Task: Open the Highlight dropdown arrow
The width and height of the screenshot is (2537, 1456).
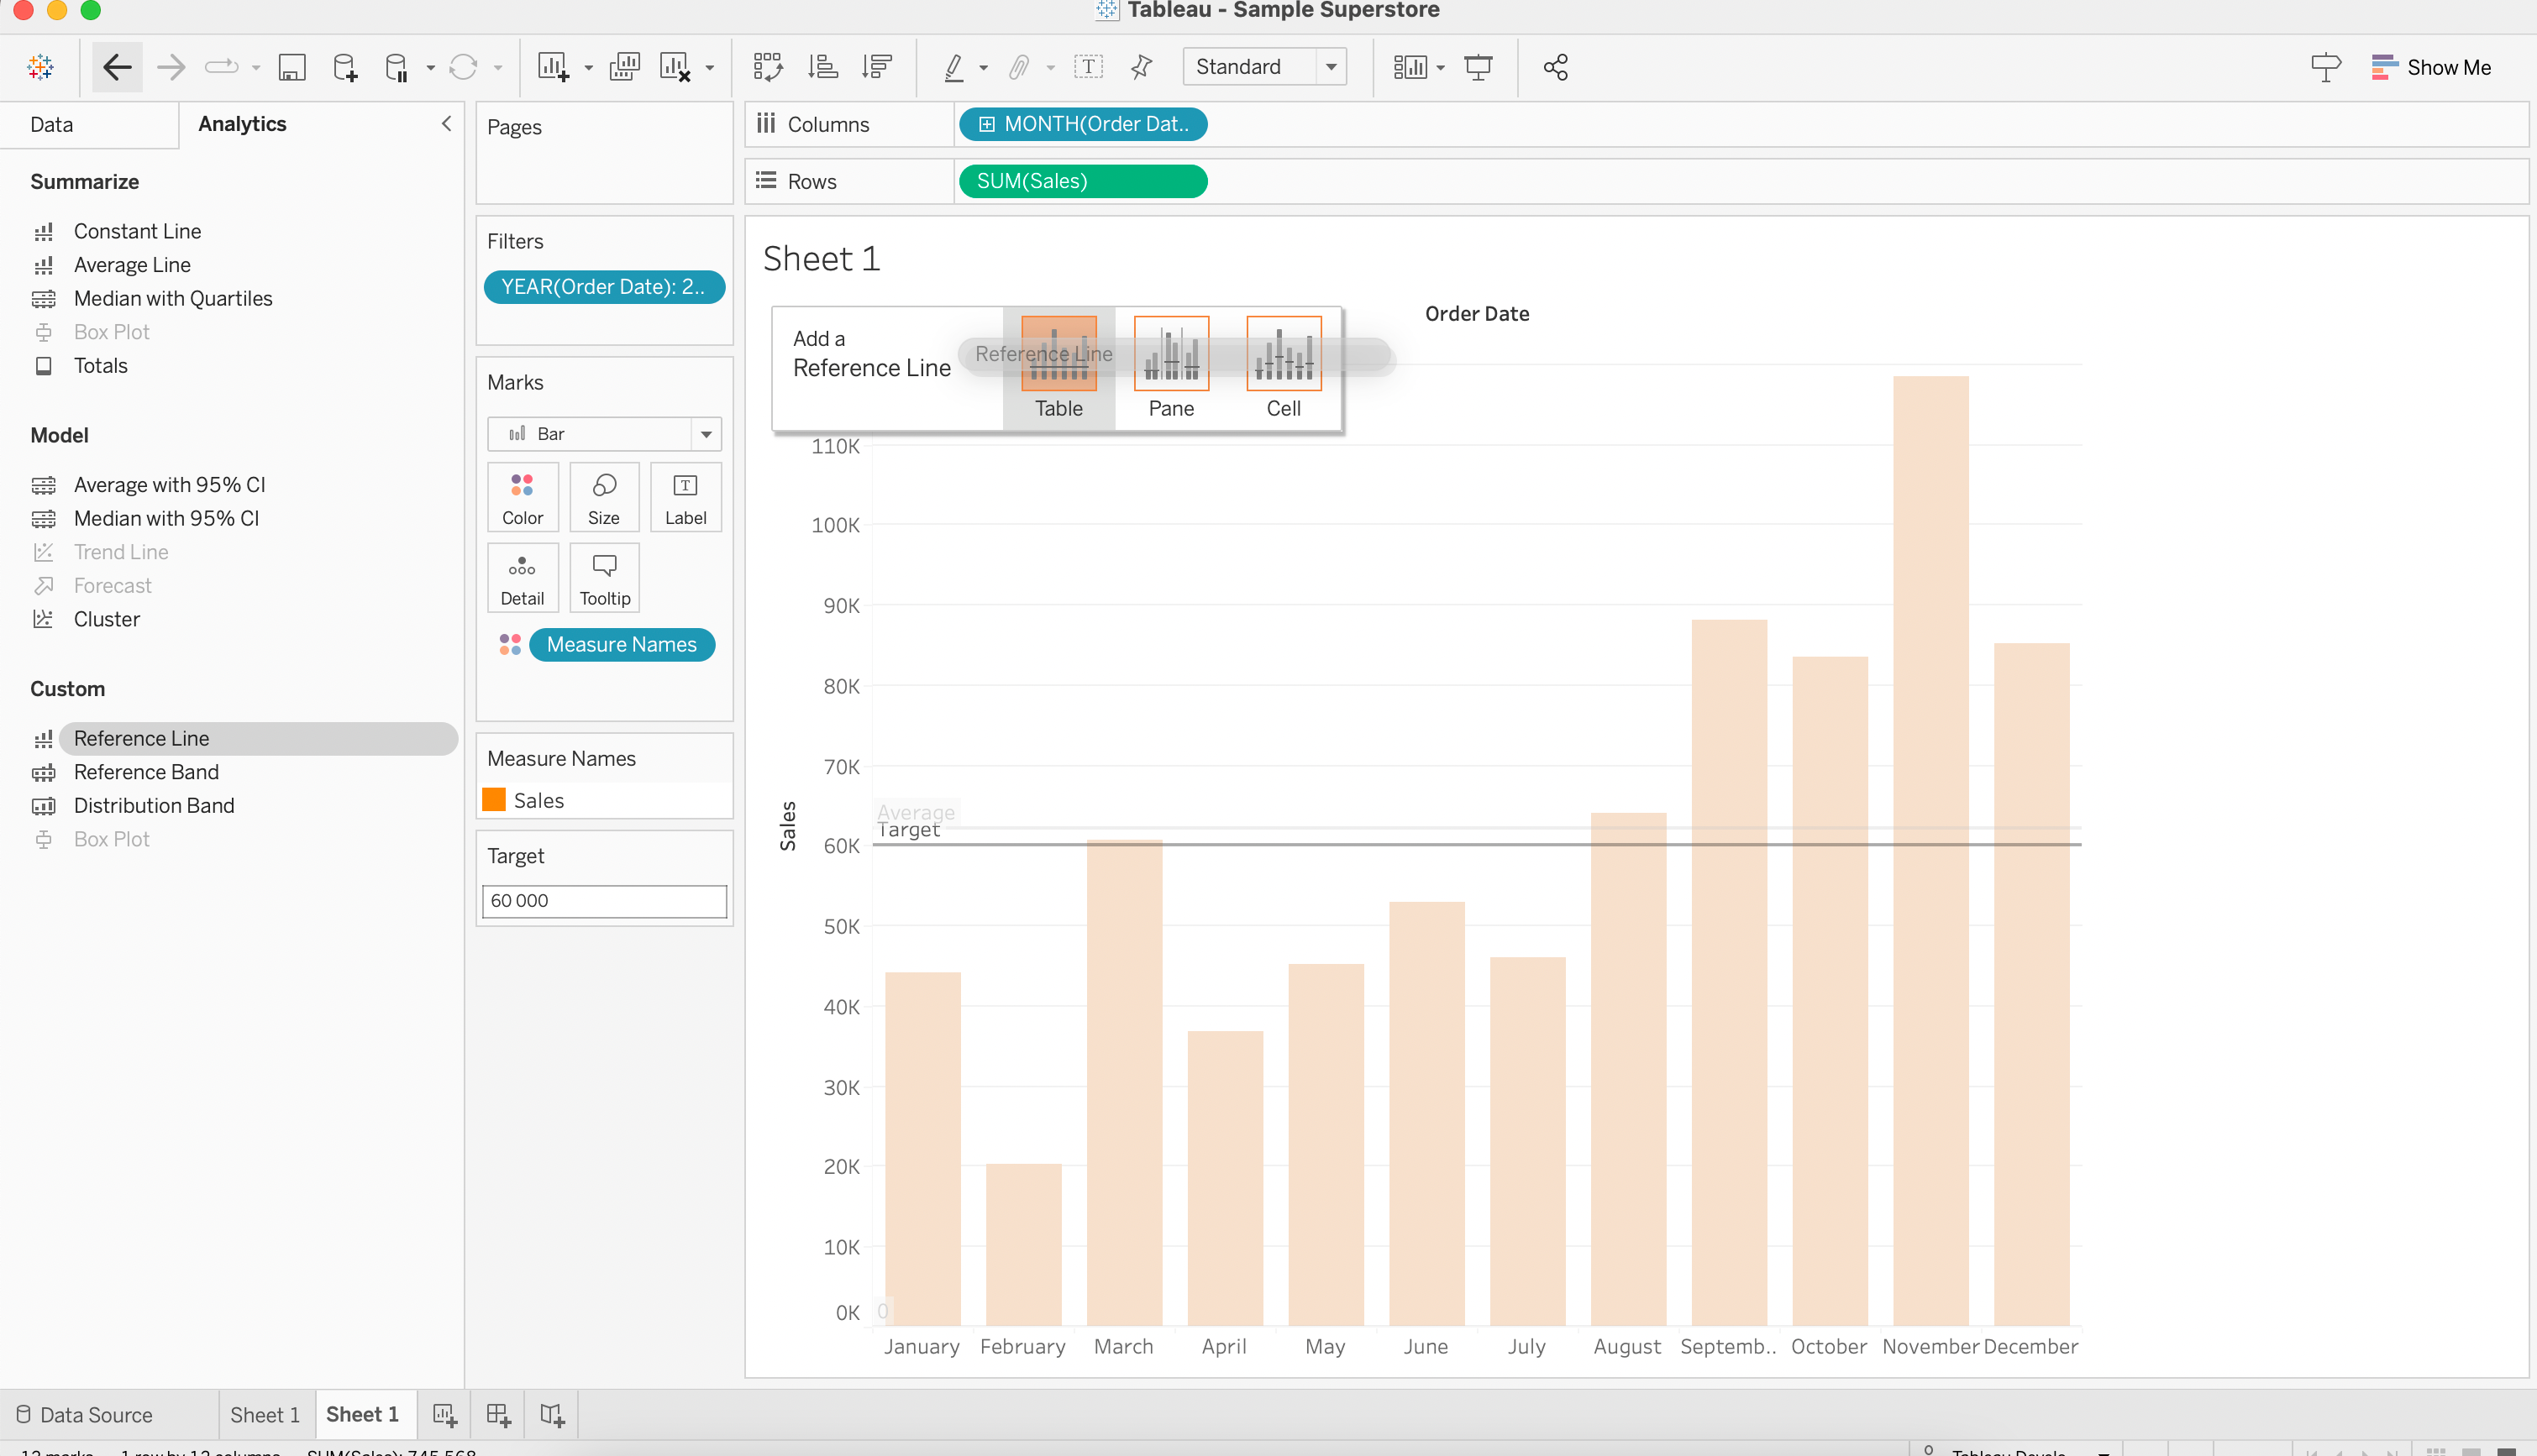Action: pos(984,68)
